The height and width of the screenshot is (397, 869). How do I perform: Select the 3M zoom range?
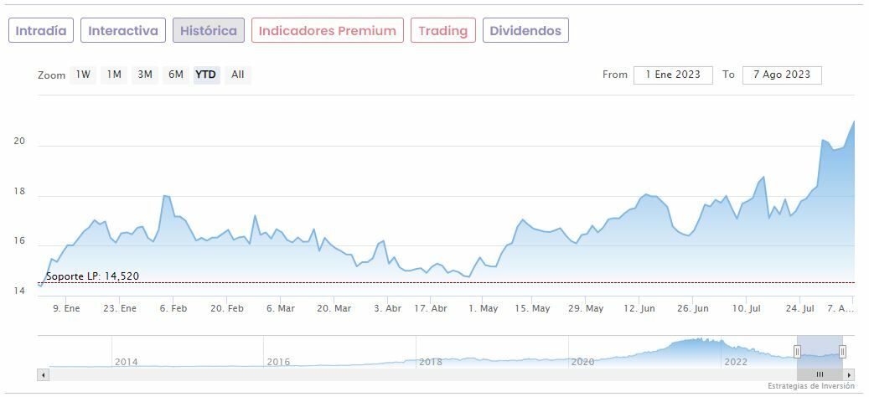pyautogui.click(x=145, y=75)
